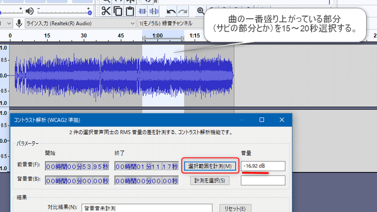The height and width of the screenshot is (212, 377).
Task: Click the selected waveform region
Action: coord(163,75)
